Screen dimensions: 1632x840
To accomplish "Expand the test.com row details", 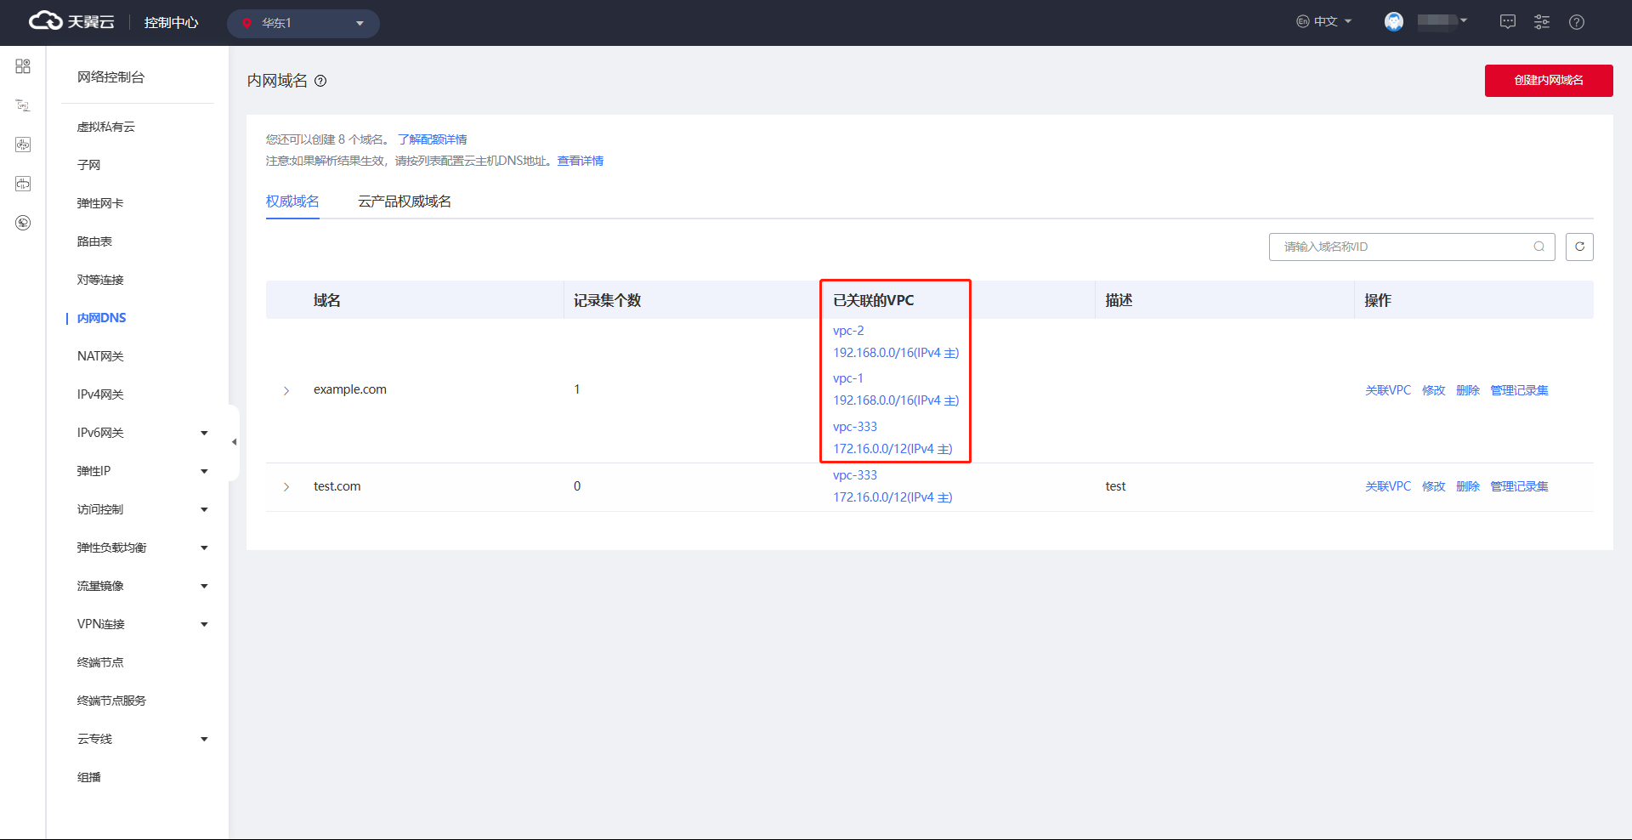I will 286,486.
